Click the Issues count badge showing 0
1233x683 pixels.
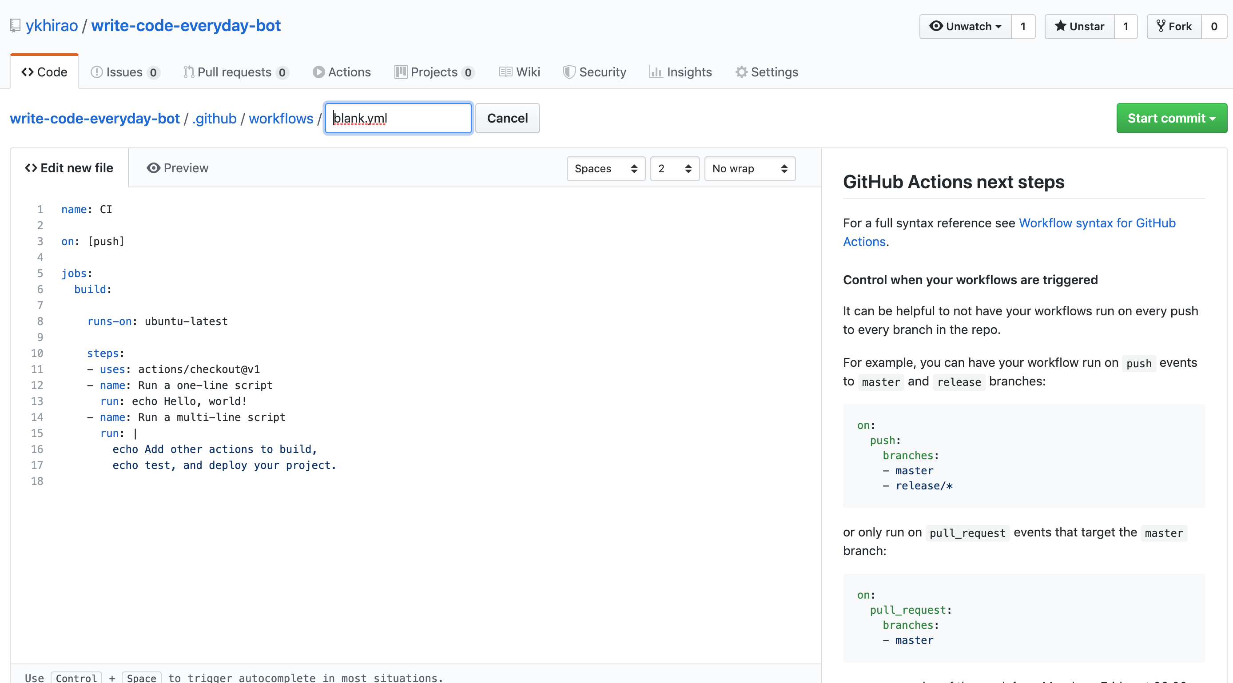tap(153, 72)
